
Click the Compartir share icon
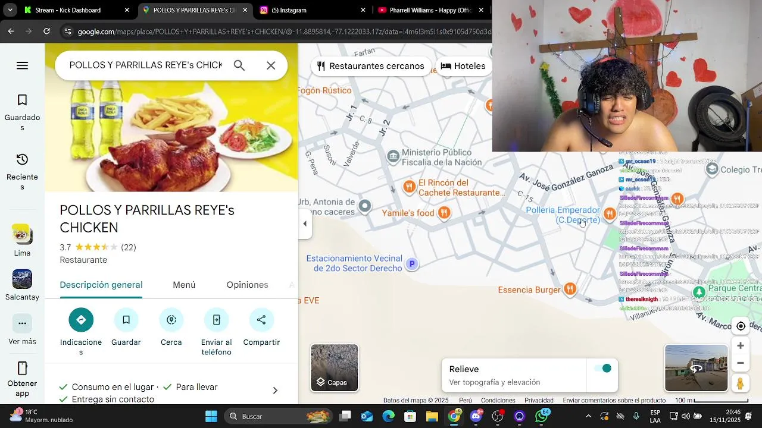(x=261, y=320)
